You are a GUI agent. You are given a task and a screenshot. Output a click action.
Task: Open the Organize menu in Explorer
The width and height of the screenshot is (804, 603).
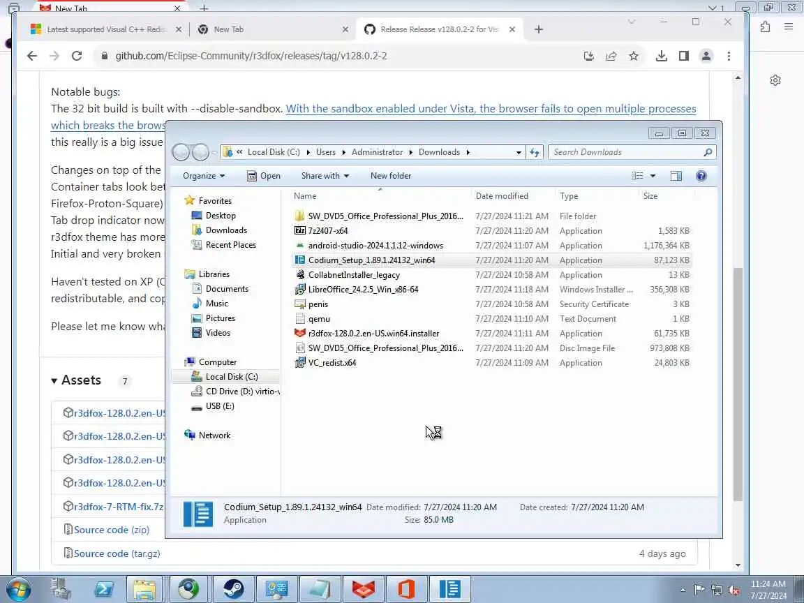(x=204, y=176)
